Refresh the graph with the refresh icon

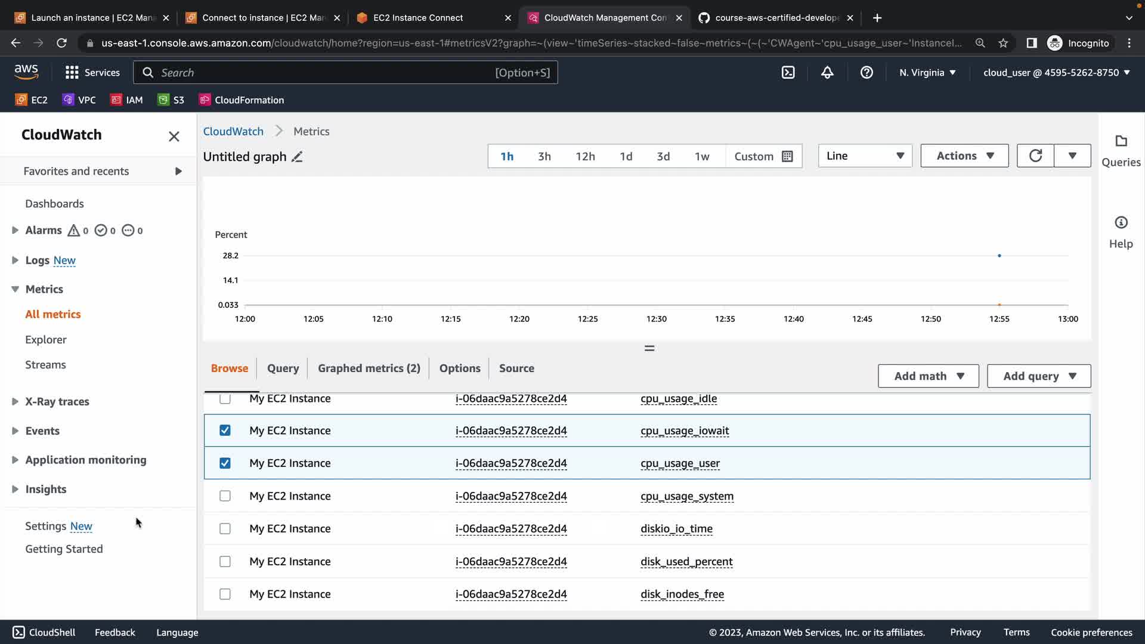click(1035, 156)
